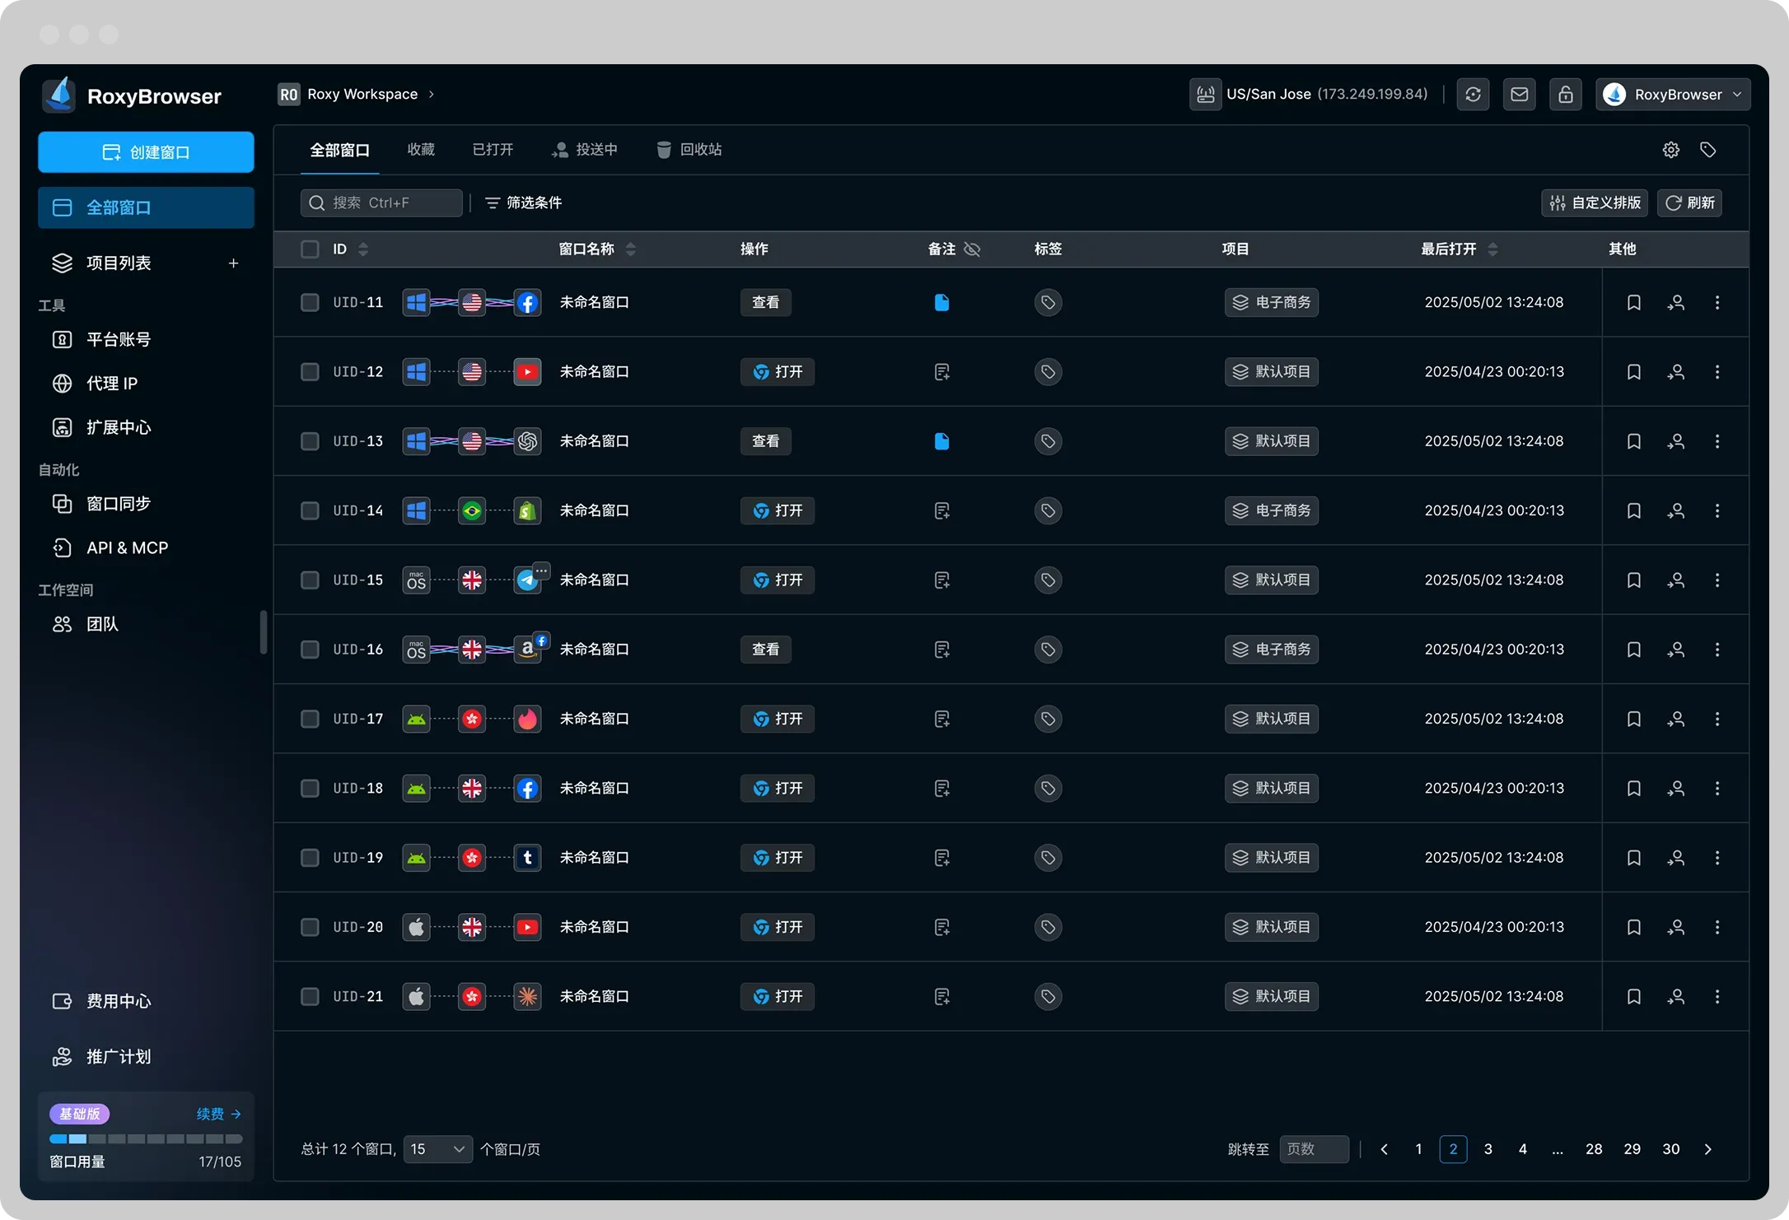Open the mail inbox icon in header
Image resolution: width=1789 pixels, height=1220 pixels.
1520,95
